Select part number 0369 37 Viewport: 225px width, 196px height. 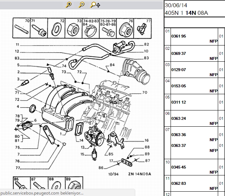click(178, 53)
